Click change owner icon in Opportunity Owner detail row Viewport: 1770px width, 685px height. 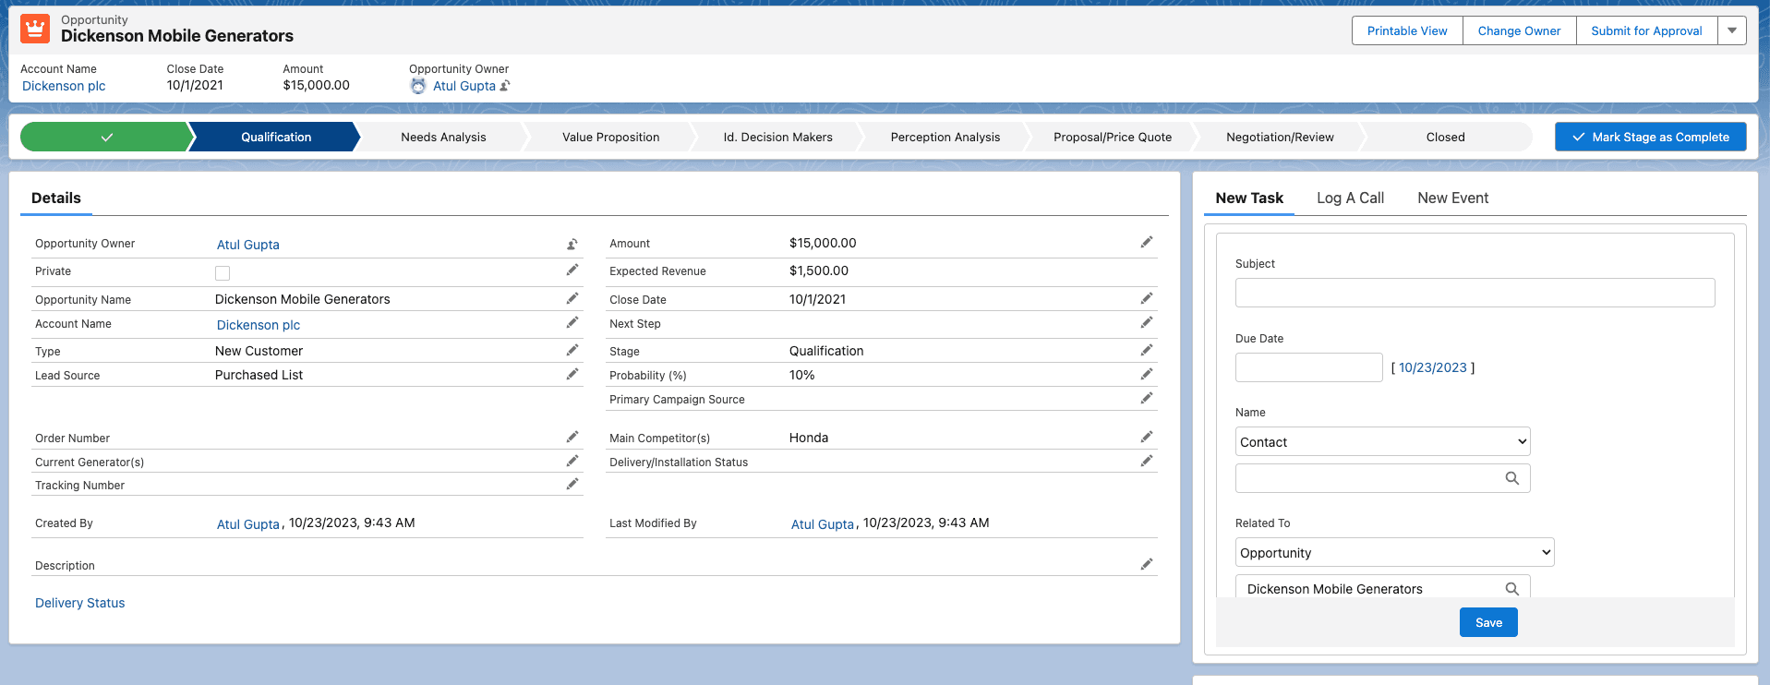click(572, 244)
